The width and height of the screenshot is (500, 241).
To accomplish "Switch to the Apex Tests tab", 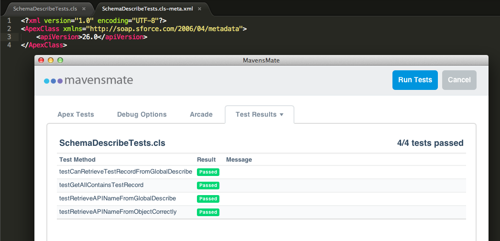I will [x=76, y=114].
